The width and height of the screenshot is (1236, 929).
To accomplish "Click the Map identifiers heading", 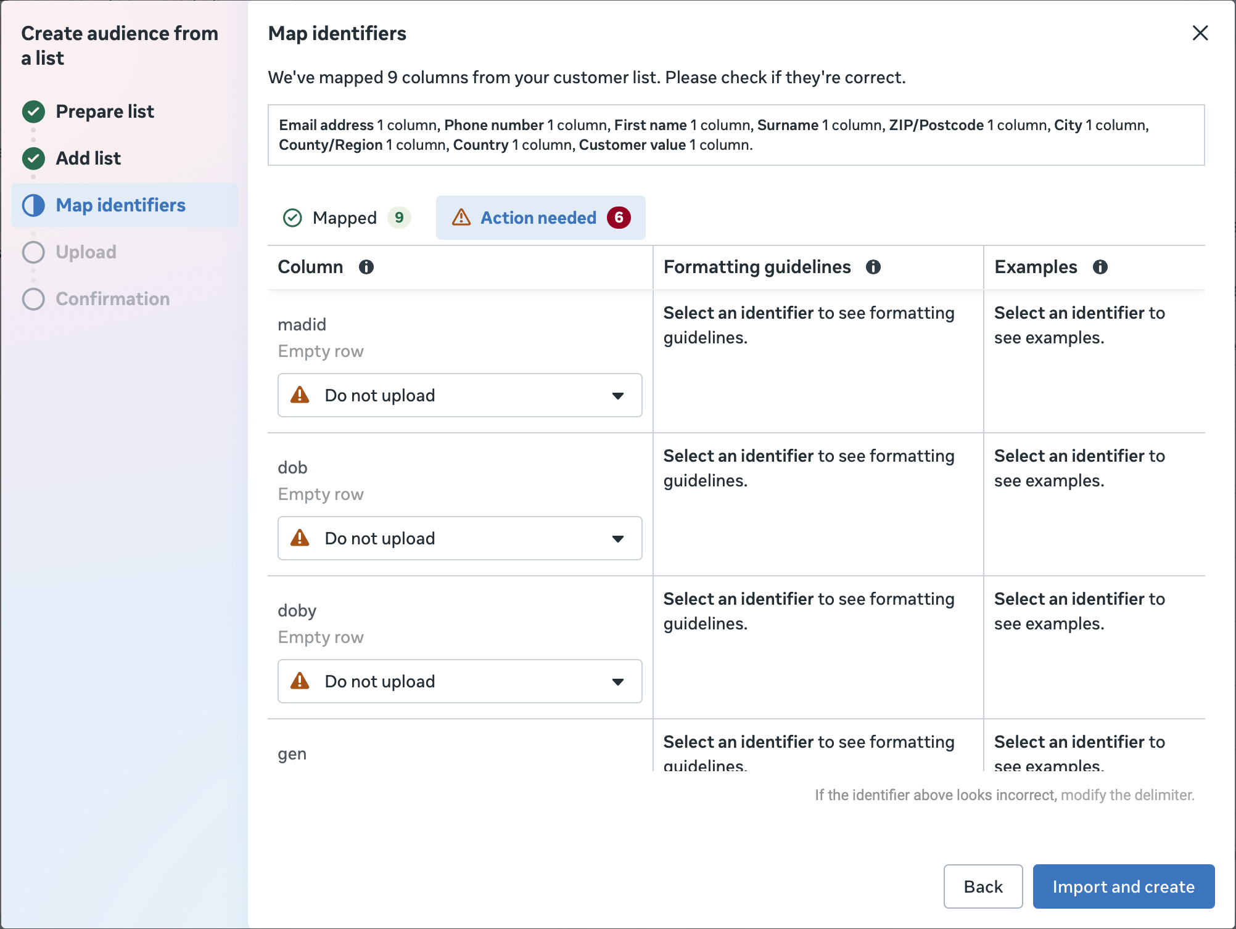I will [x=337, y=33].
